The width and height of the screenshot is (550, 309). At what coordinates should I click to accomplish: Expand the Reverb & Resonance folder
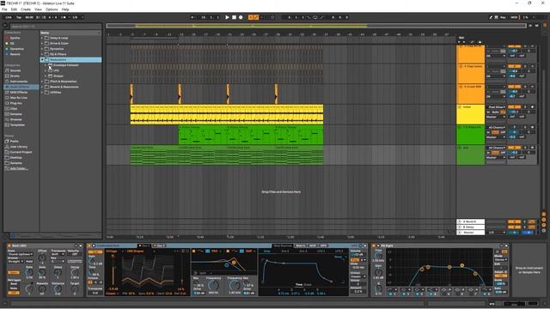click(x=42, y=87)
